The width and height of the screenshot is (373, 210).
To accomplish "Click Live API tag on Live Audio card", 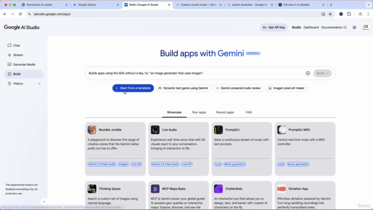I will pyautogui.click(x=186, y=164).
